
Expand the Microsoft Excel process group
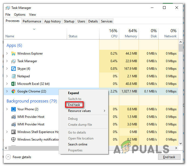click(x=7, y=84)
